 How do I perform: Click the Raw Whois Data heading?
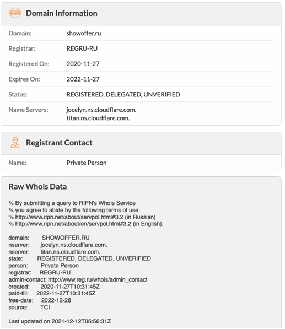coord(37,186)
